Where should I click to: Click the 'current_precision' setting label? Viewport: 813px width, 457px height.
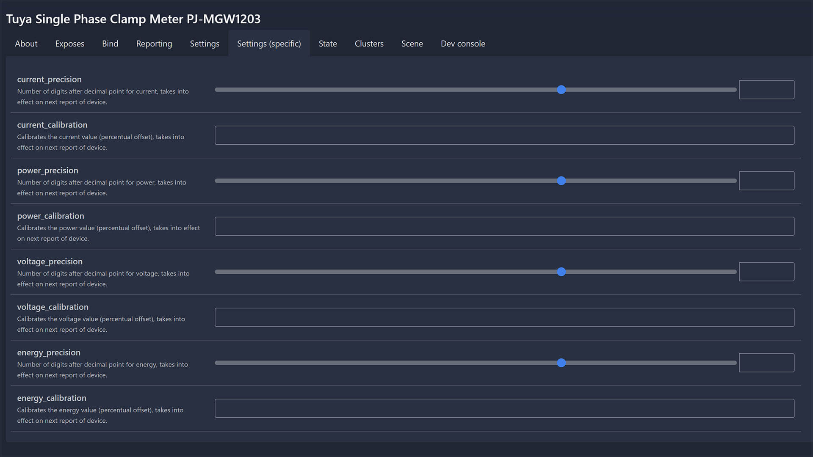(50, 79)
